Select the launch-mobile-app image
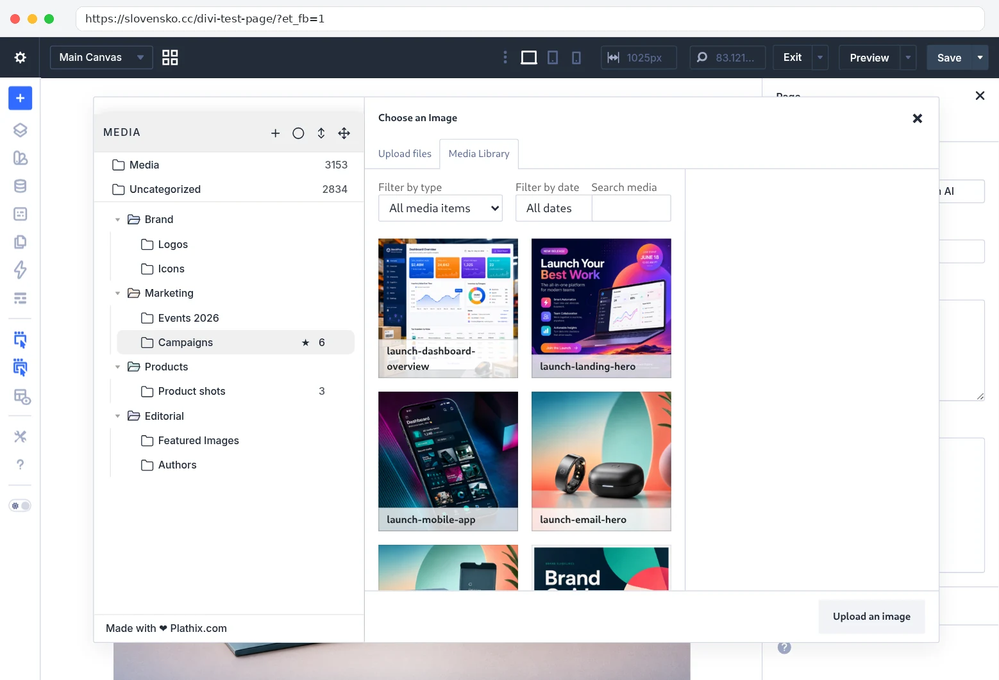The image size is (999, 680). 448,461
